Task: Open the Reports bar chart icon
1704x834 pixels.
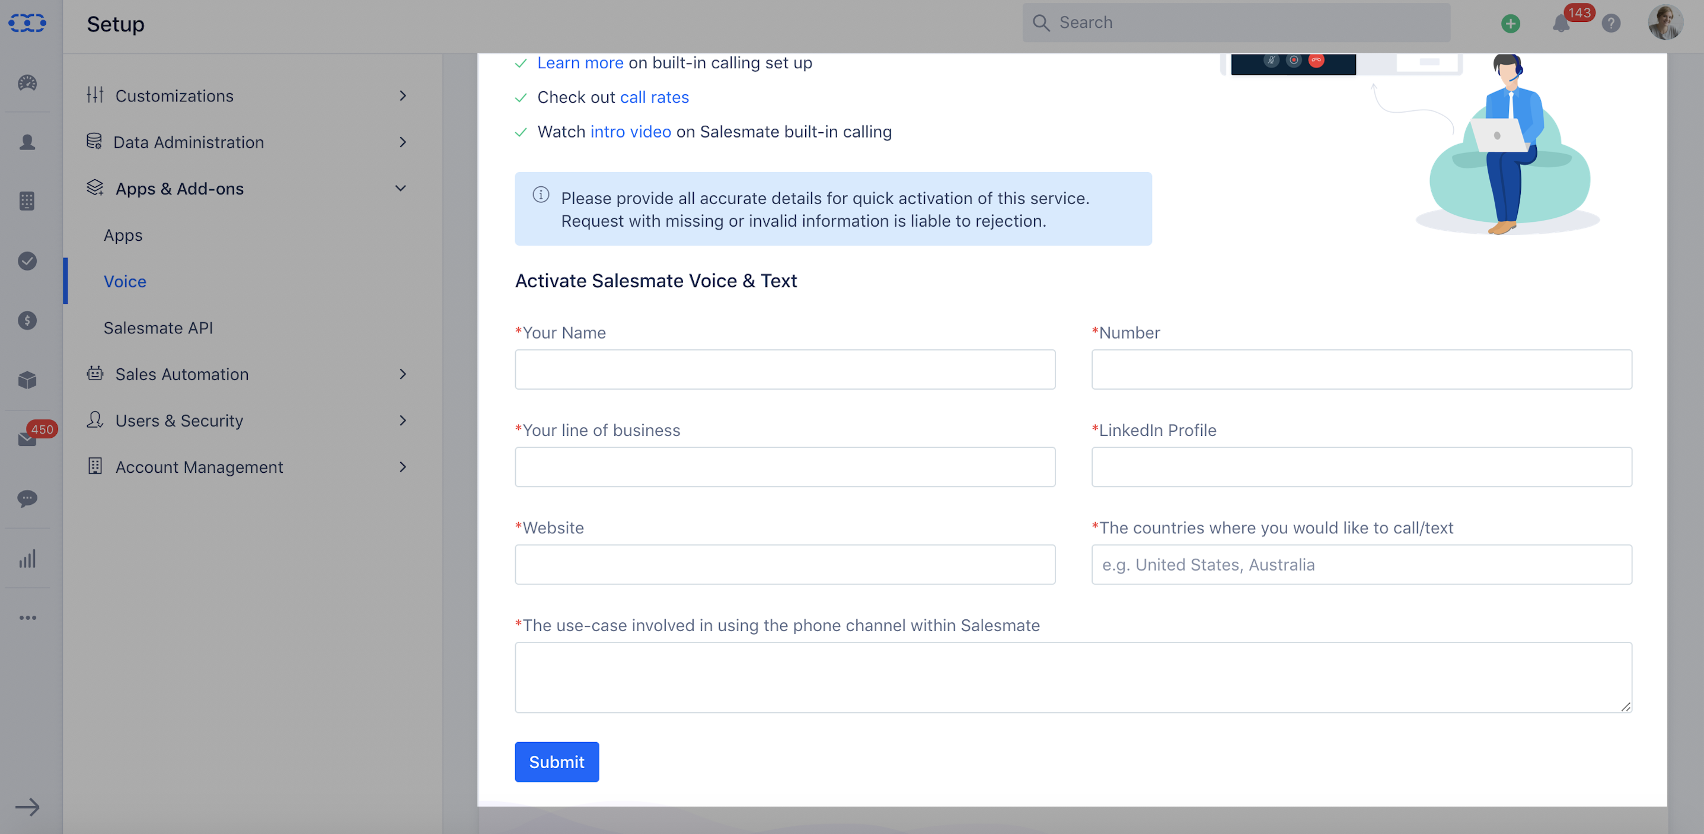Action: coord(27,559)
